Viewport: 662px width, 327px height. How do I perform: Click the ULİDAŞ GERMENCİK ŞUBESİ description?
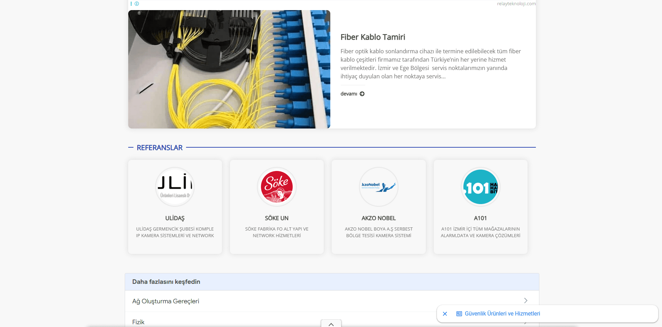coord(175,232)
